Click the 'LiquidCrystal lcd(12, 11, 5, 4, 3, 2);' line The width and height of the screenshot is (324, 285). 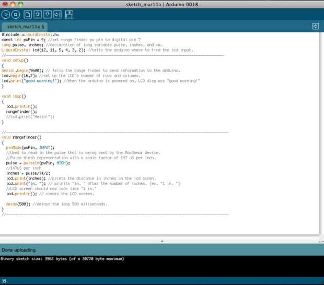[97, 50]
